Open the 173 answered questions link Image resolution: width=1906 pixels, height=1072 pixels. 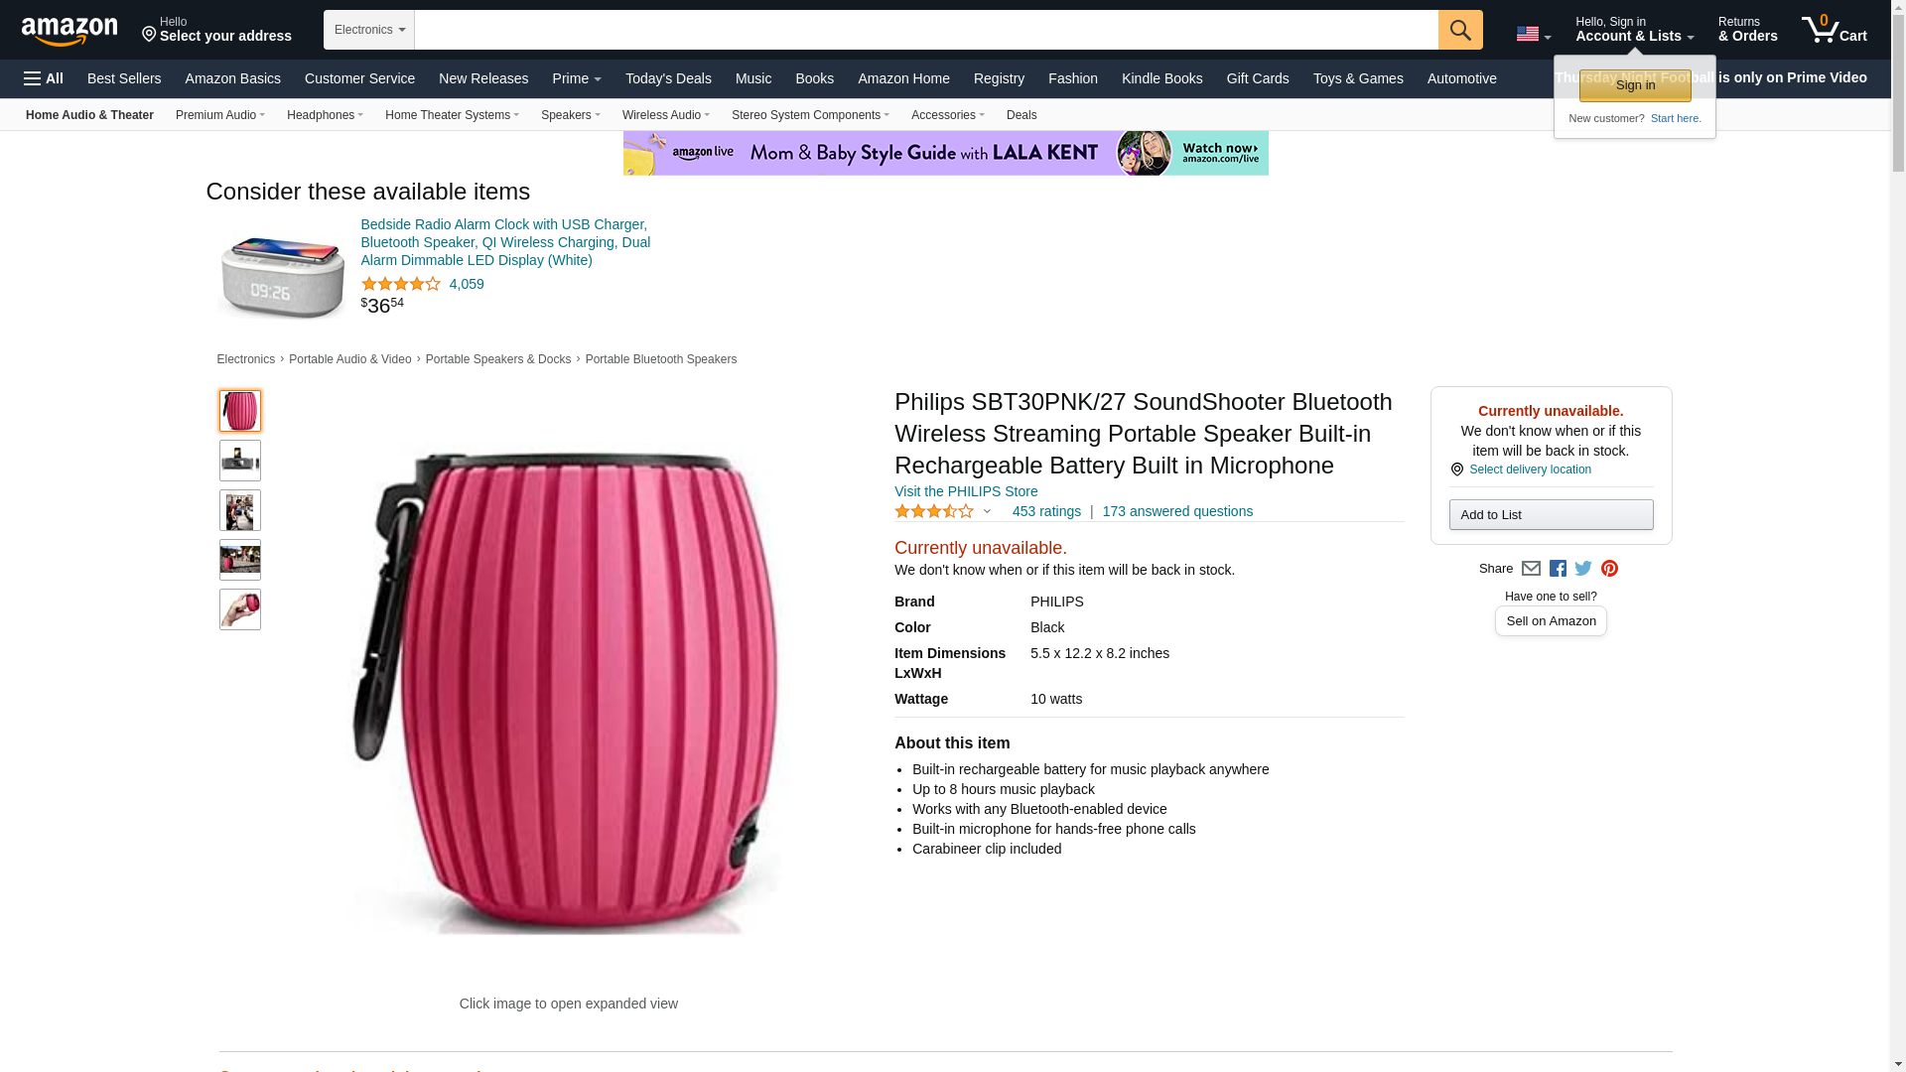tap(1177, 511)
